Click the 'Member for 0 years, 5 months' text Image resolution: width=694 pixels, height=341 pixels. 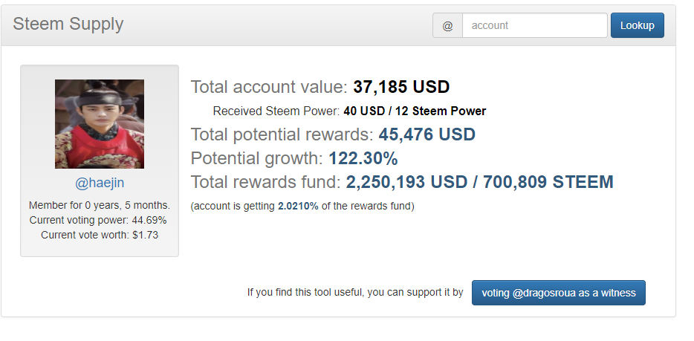click(100, 205)
